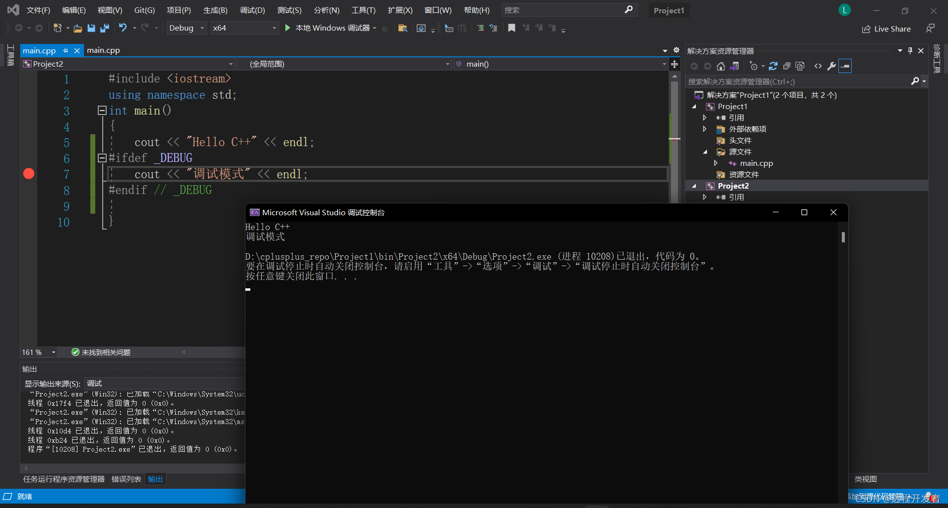Select 头文件 folder under Project1

coord(740,141)
